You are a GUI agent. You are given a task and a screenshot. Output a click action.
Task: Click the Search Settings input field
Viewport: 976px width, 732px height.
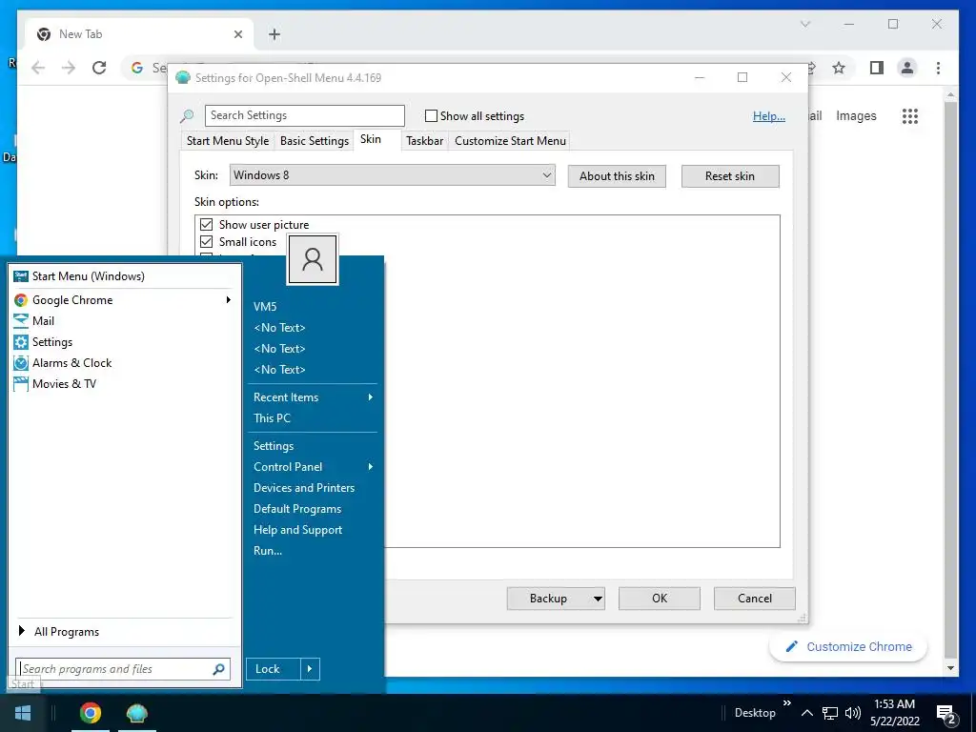pos(305,115)
